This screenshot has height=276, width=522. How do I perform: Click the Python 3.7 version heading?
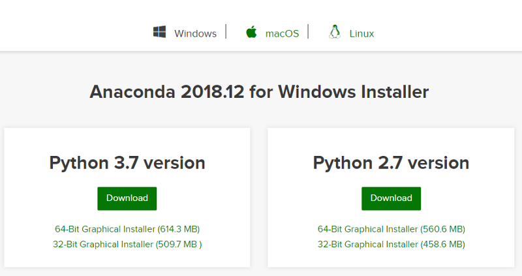point(127,162)
